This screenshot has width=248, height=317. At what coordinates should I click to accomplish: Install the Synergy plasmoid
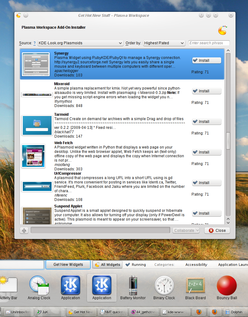click(207, 61)
